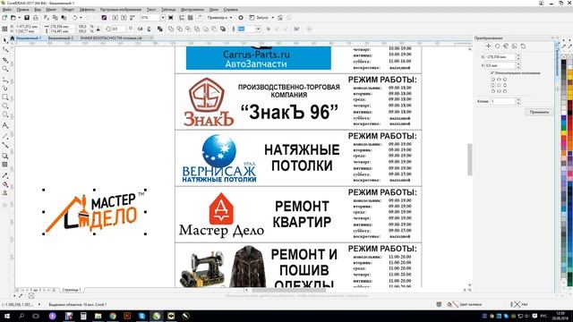Click the Apply button in docker
Viewport: 573px width, 322px height.
point(539,112)
